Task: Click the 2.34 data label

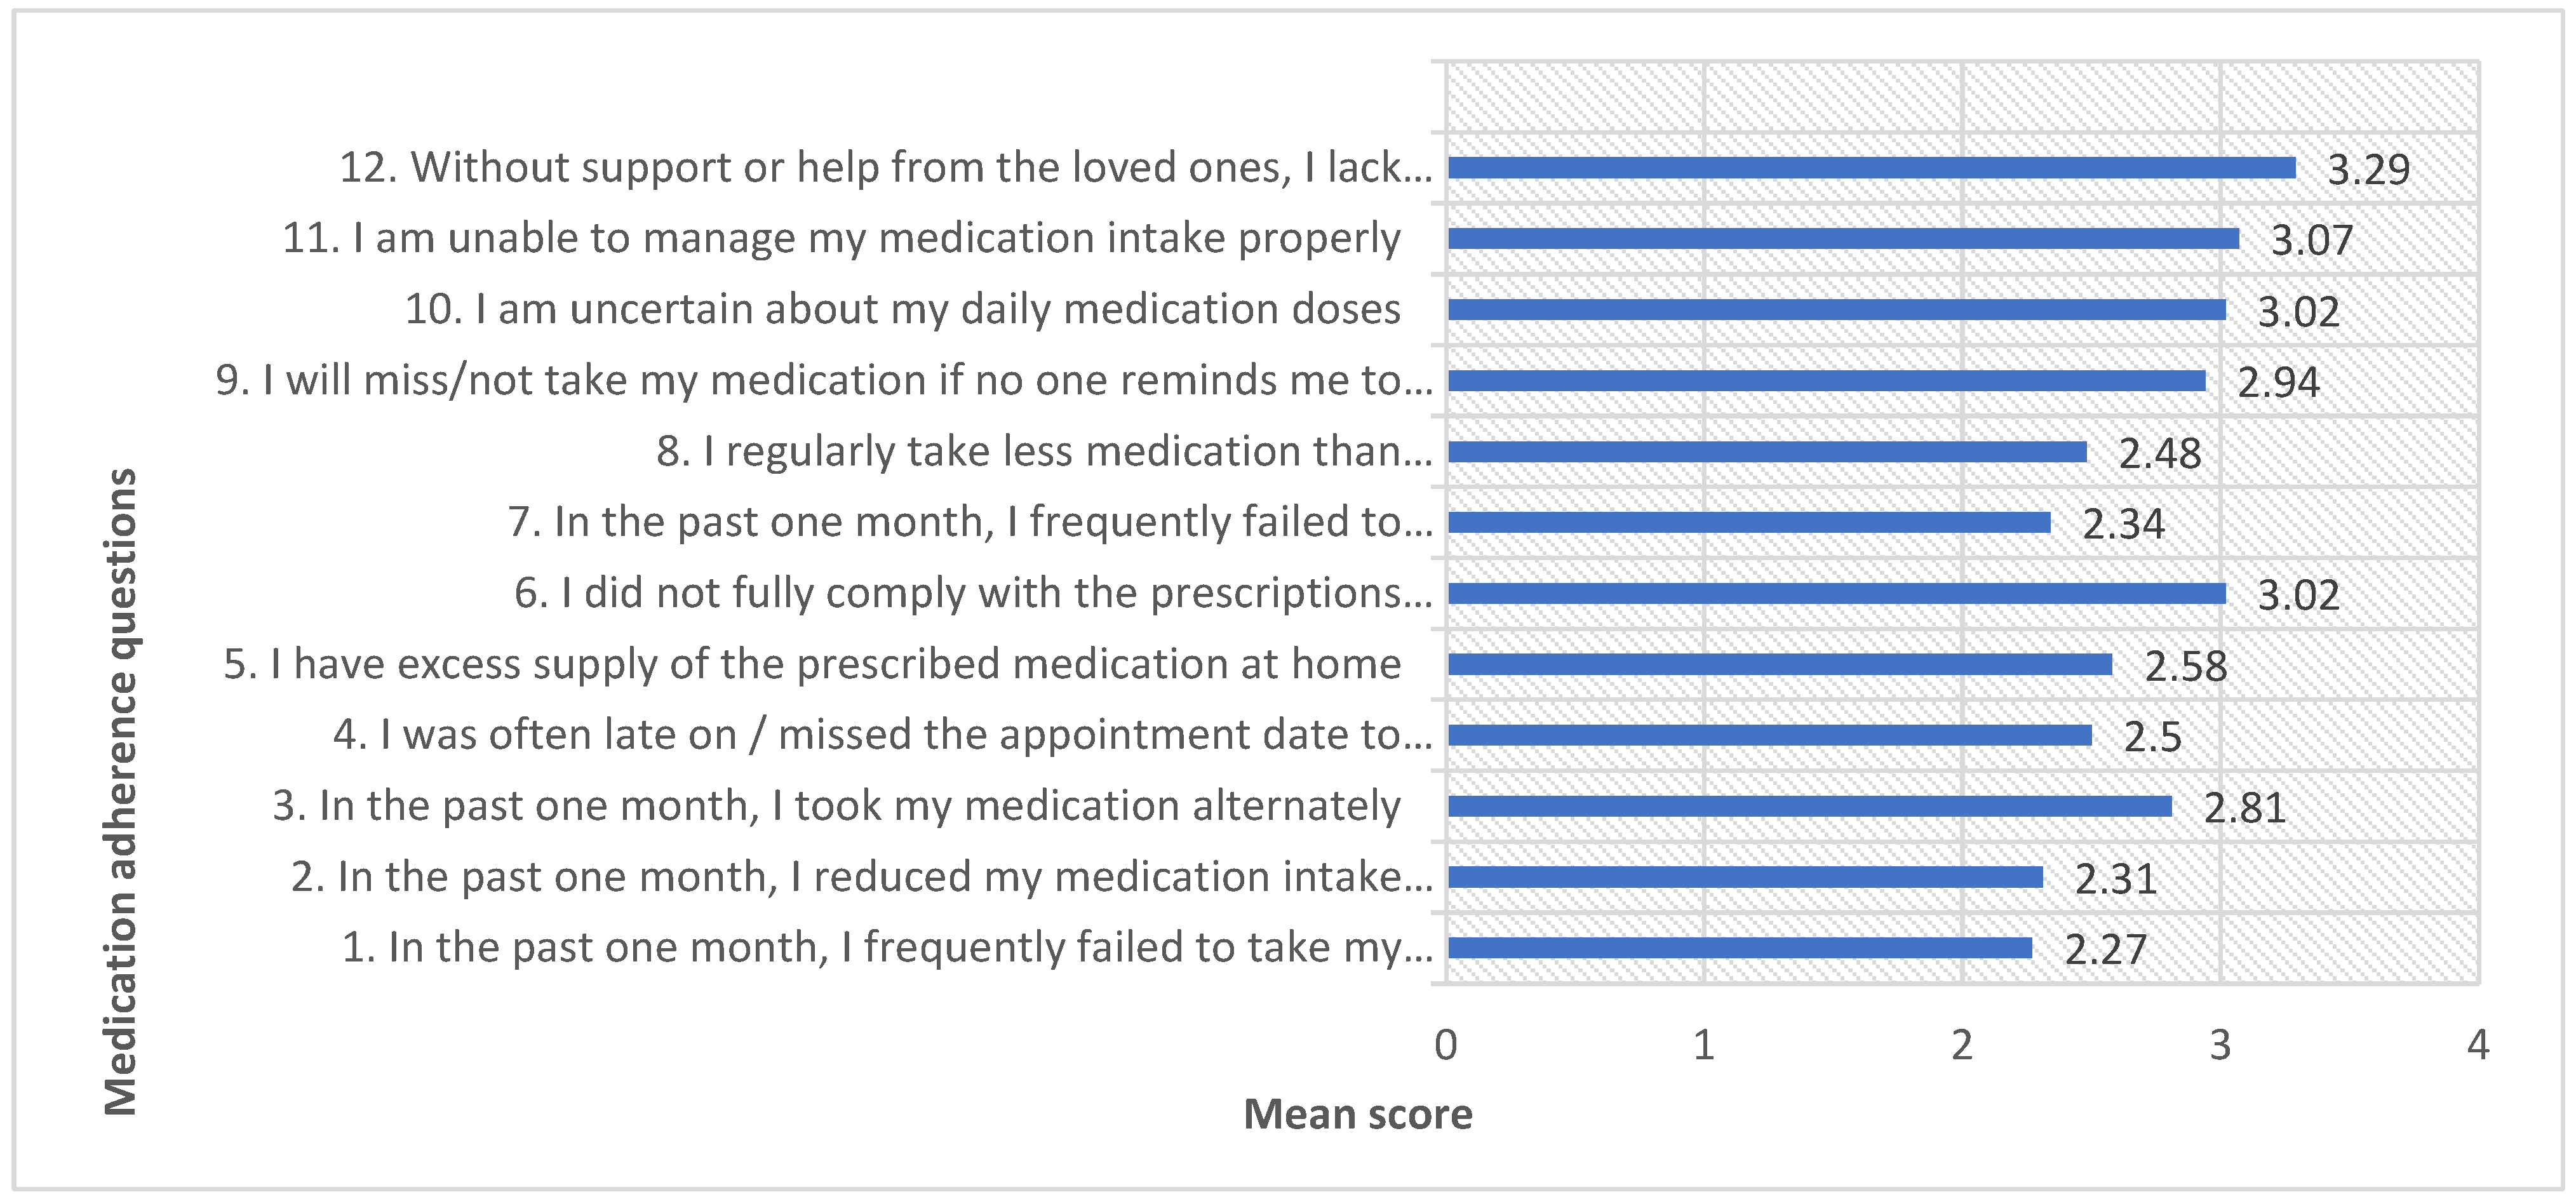Action: click(2123, 524)
